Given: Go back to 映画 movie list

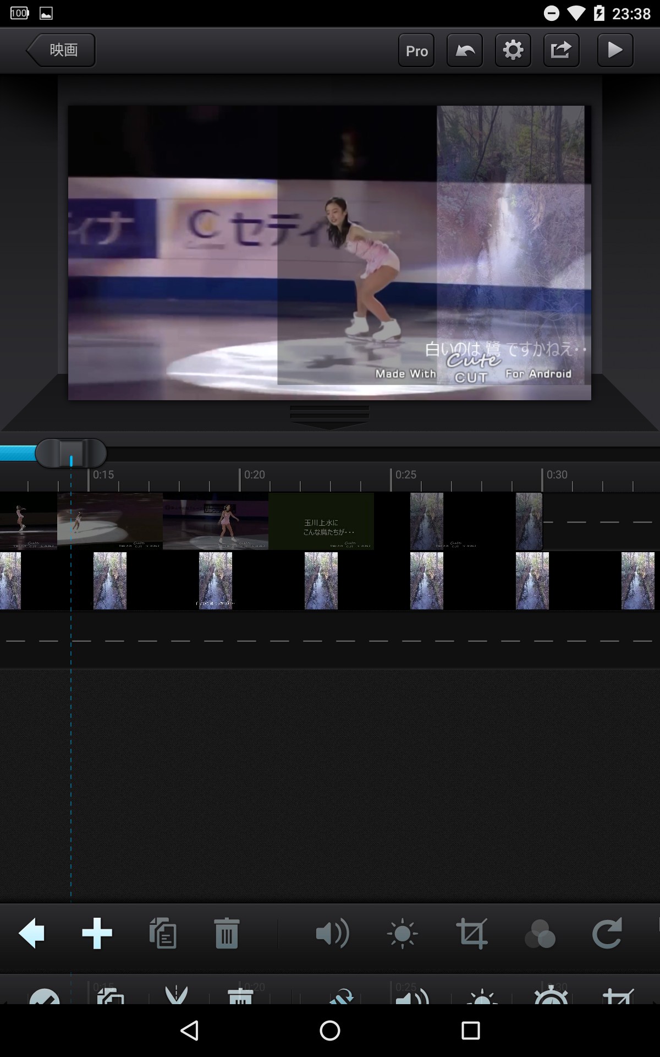Looking at the screenshot, I should click(x=62, y=50).
